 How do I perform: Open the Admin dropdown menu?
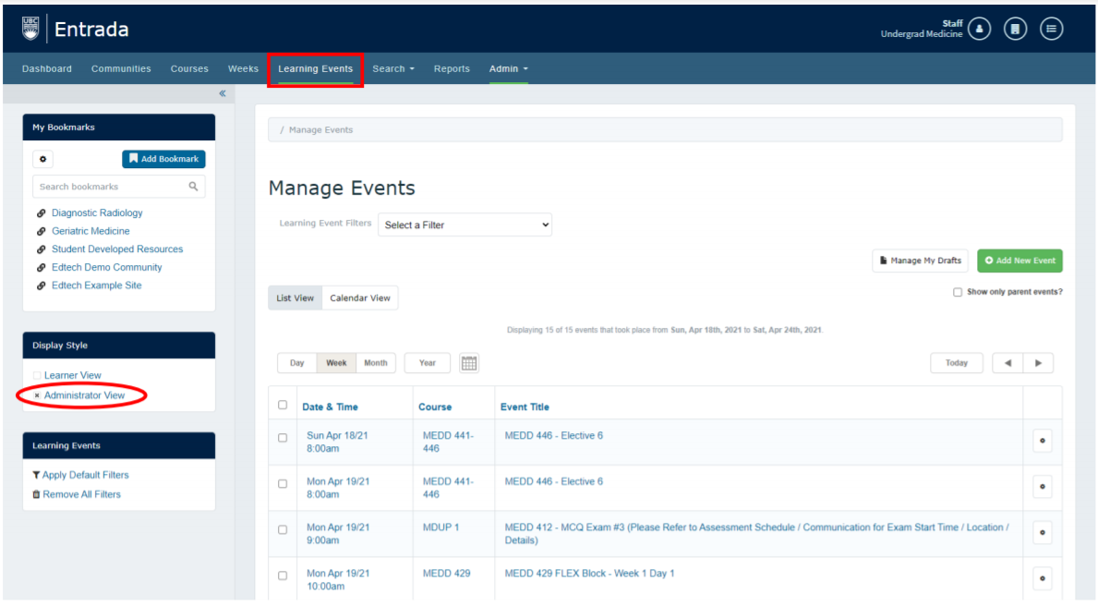(508, 68)
